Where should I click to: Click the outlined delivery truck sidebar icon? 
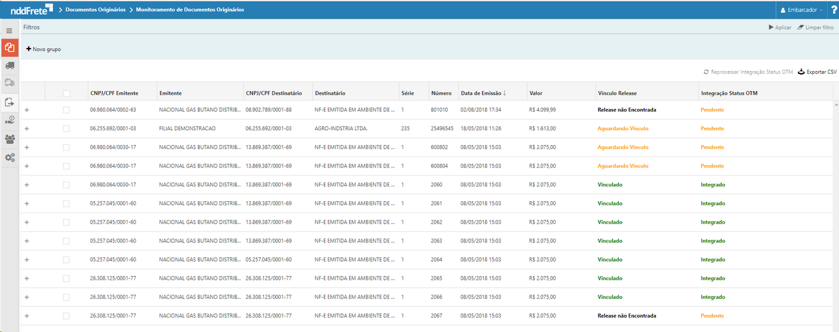(x=9, y=83)
